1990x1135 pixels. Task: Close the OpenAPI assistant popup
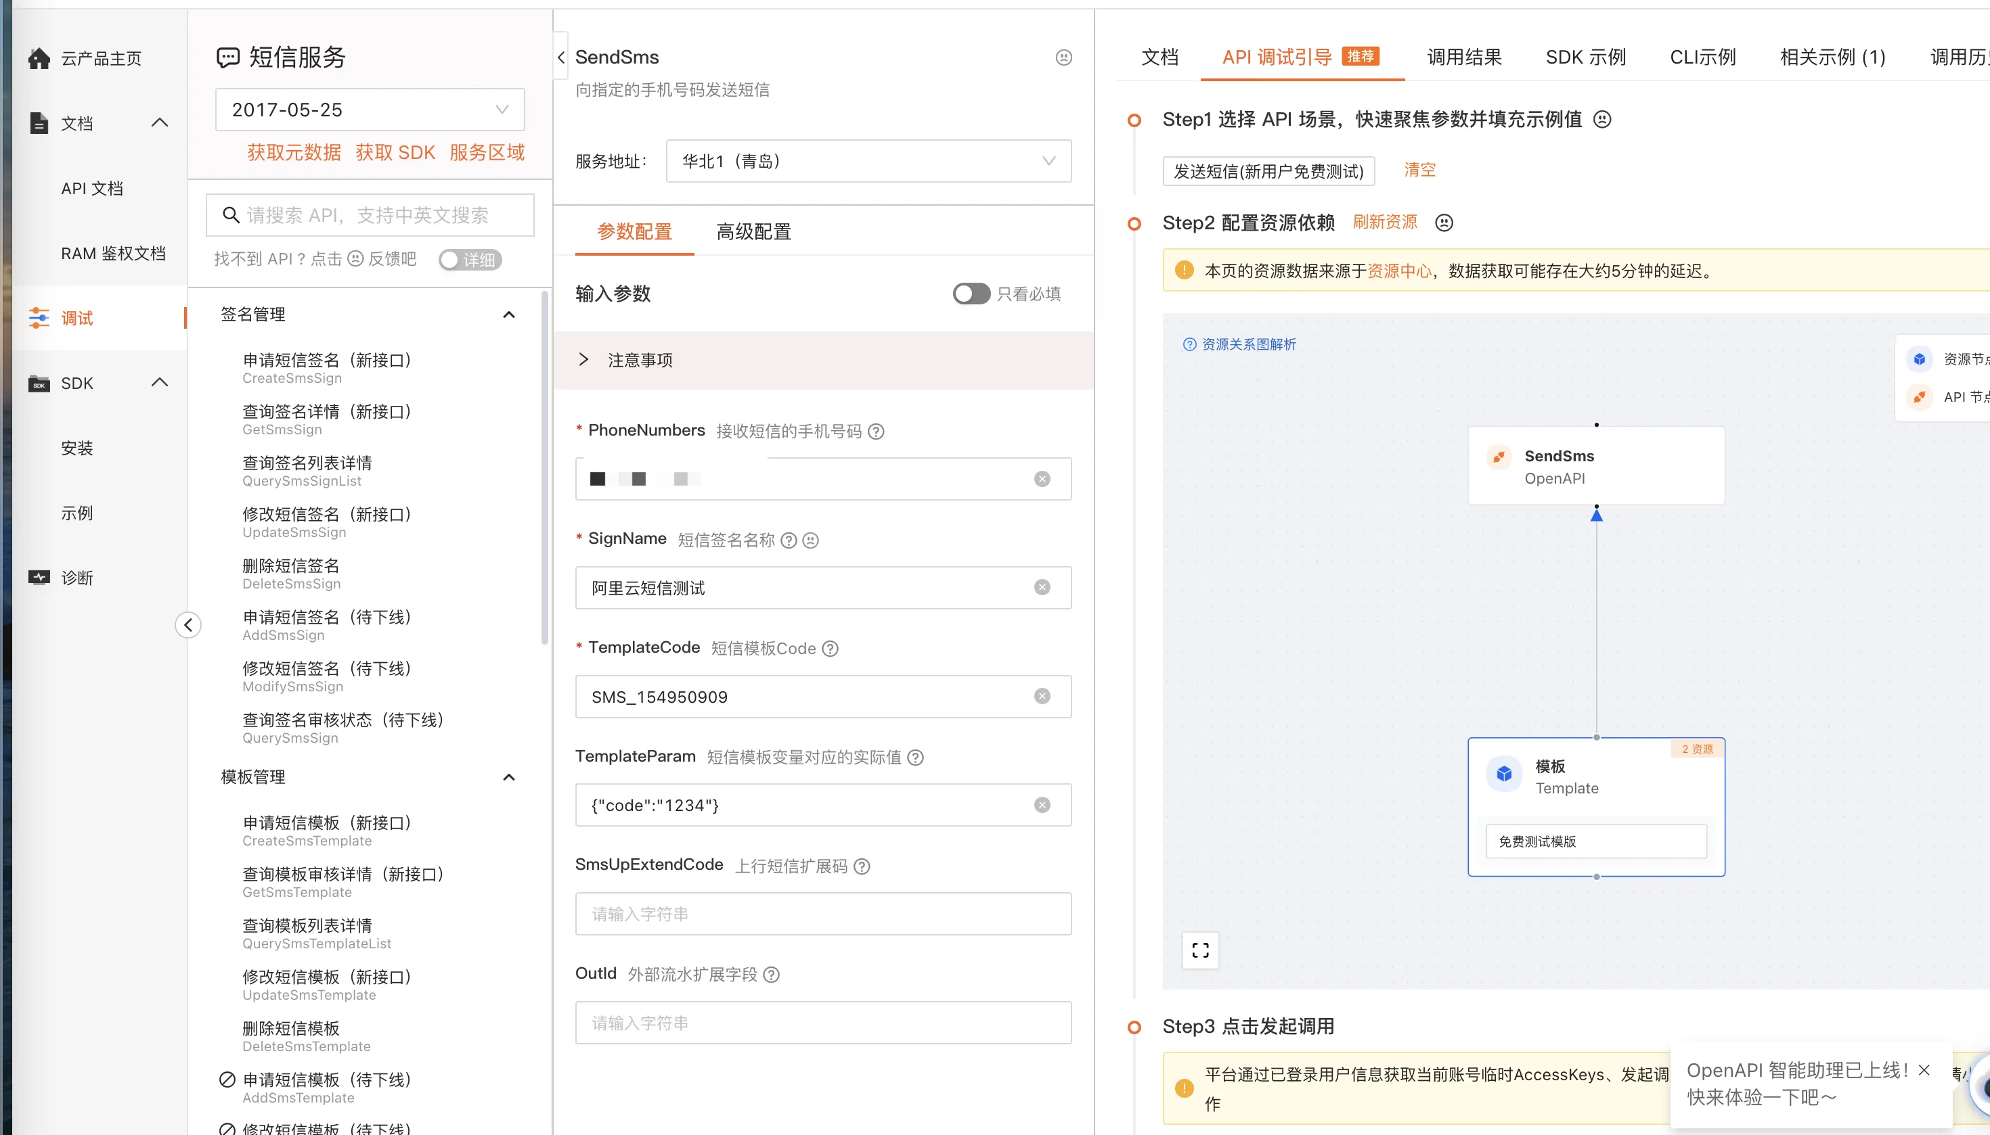[1924, 1070]
